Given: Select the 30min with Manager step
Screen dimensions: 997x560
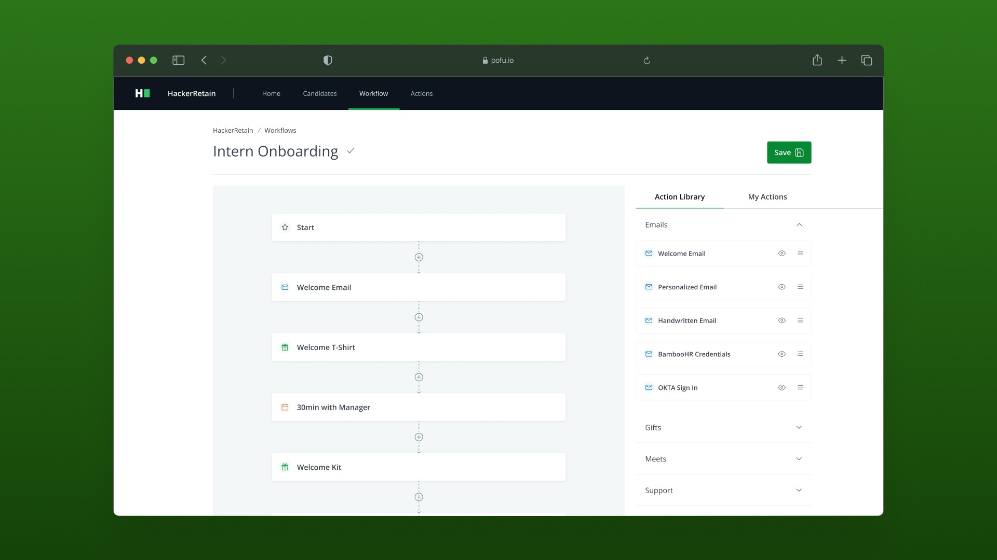Looking at the screenshot, I should pyautogui.click(x=419, y=407).
